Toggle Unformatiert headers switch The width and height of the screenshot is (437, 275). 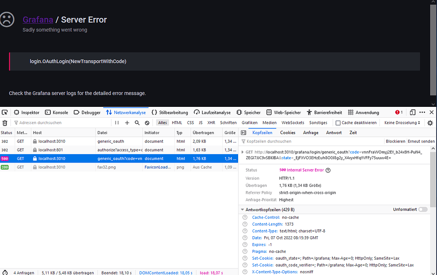423,209
